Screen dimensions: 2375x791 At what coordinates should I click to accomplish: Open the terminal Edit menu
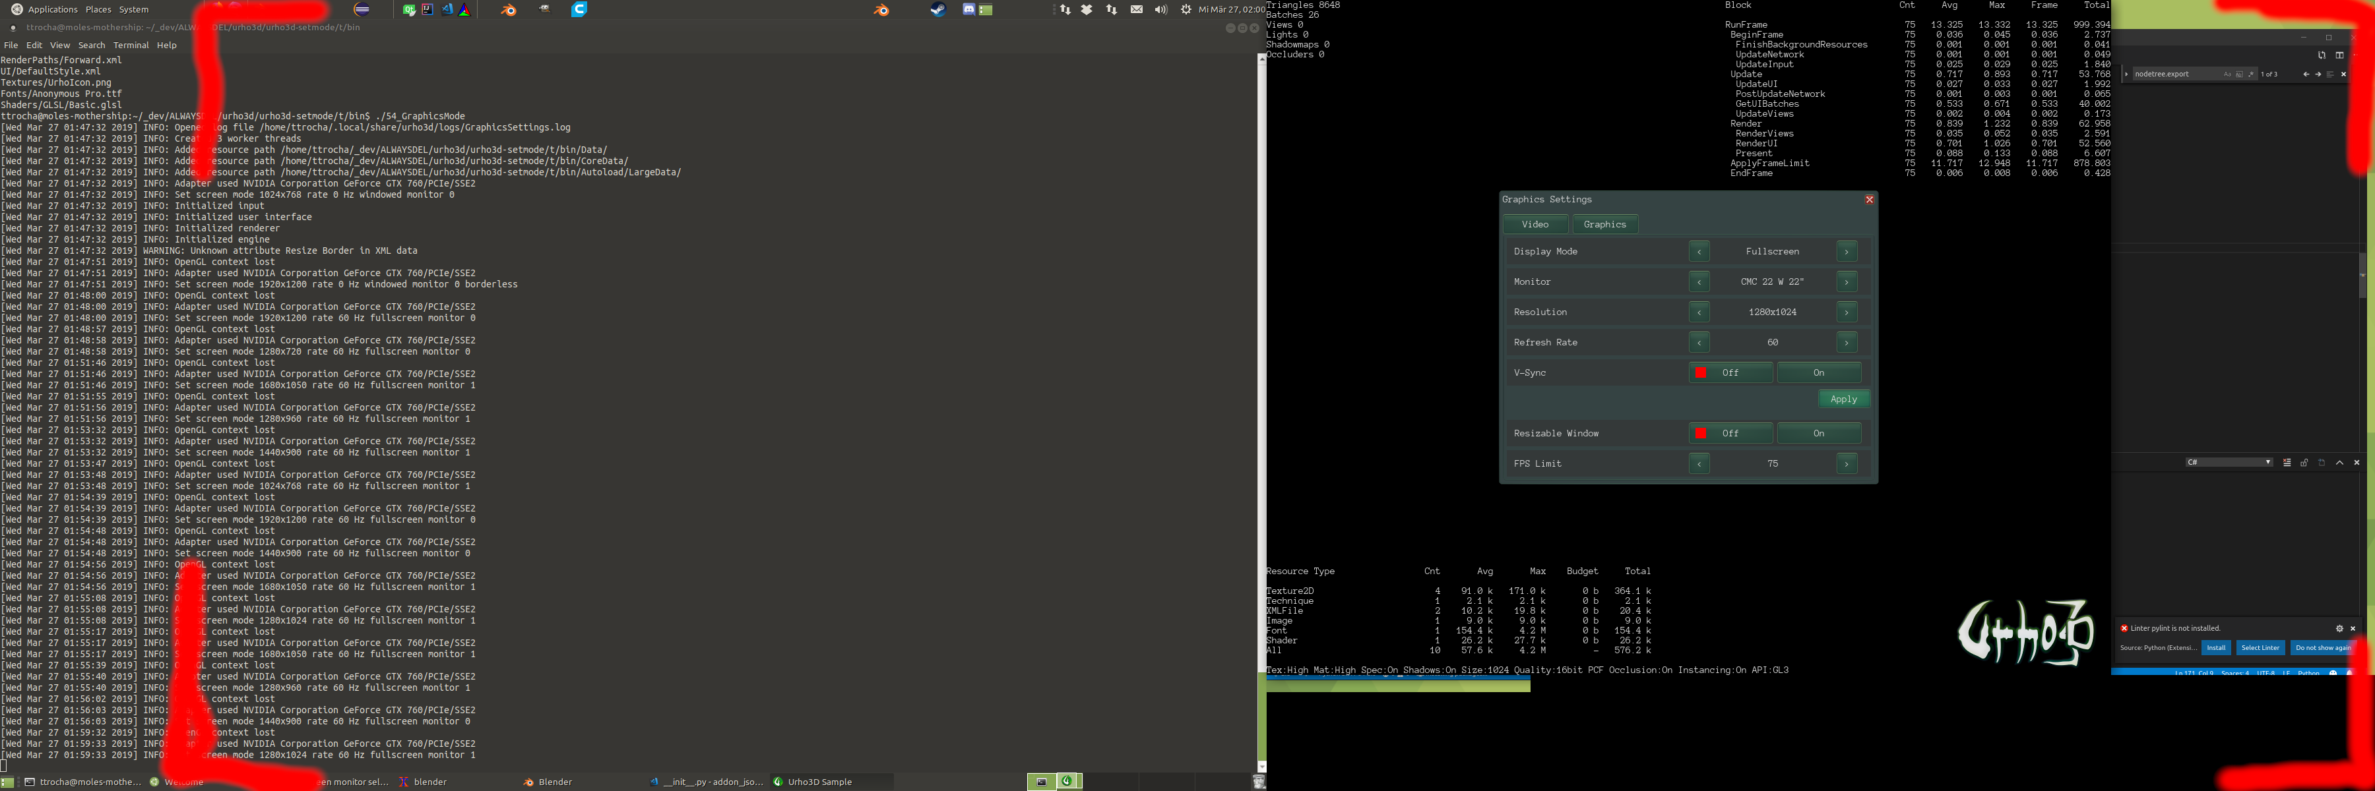(34, 45)
